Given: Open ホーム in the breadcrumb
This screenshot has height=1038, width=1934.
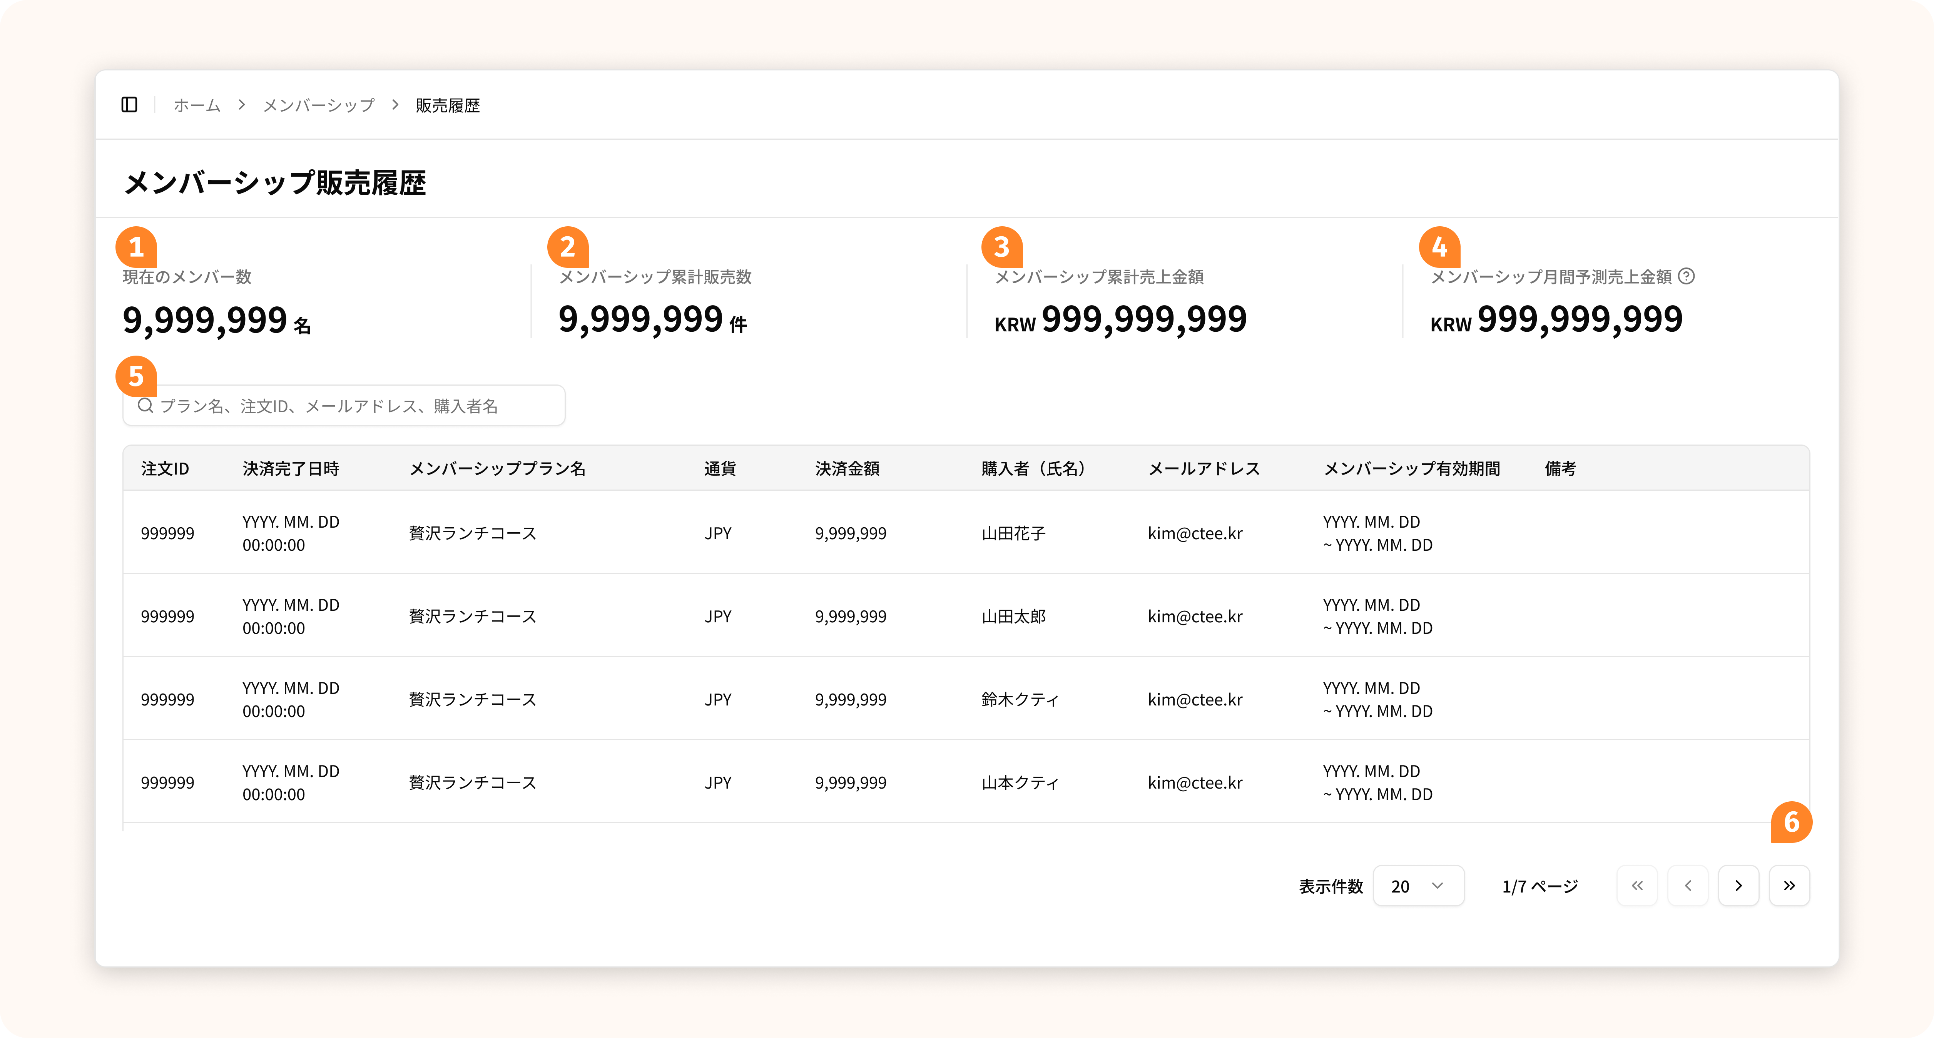Looking at the screenshot, I should (197, 105).
